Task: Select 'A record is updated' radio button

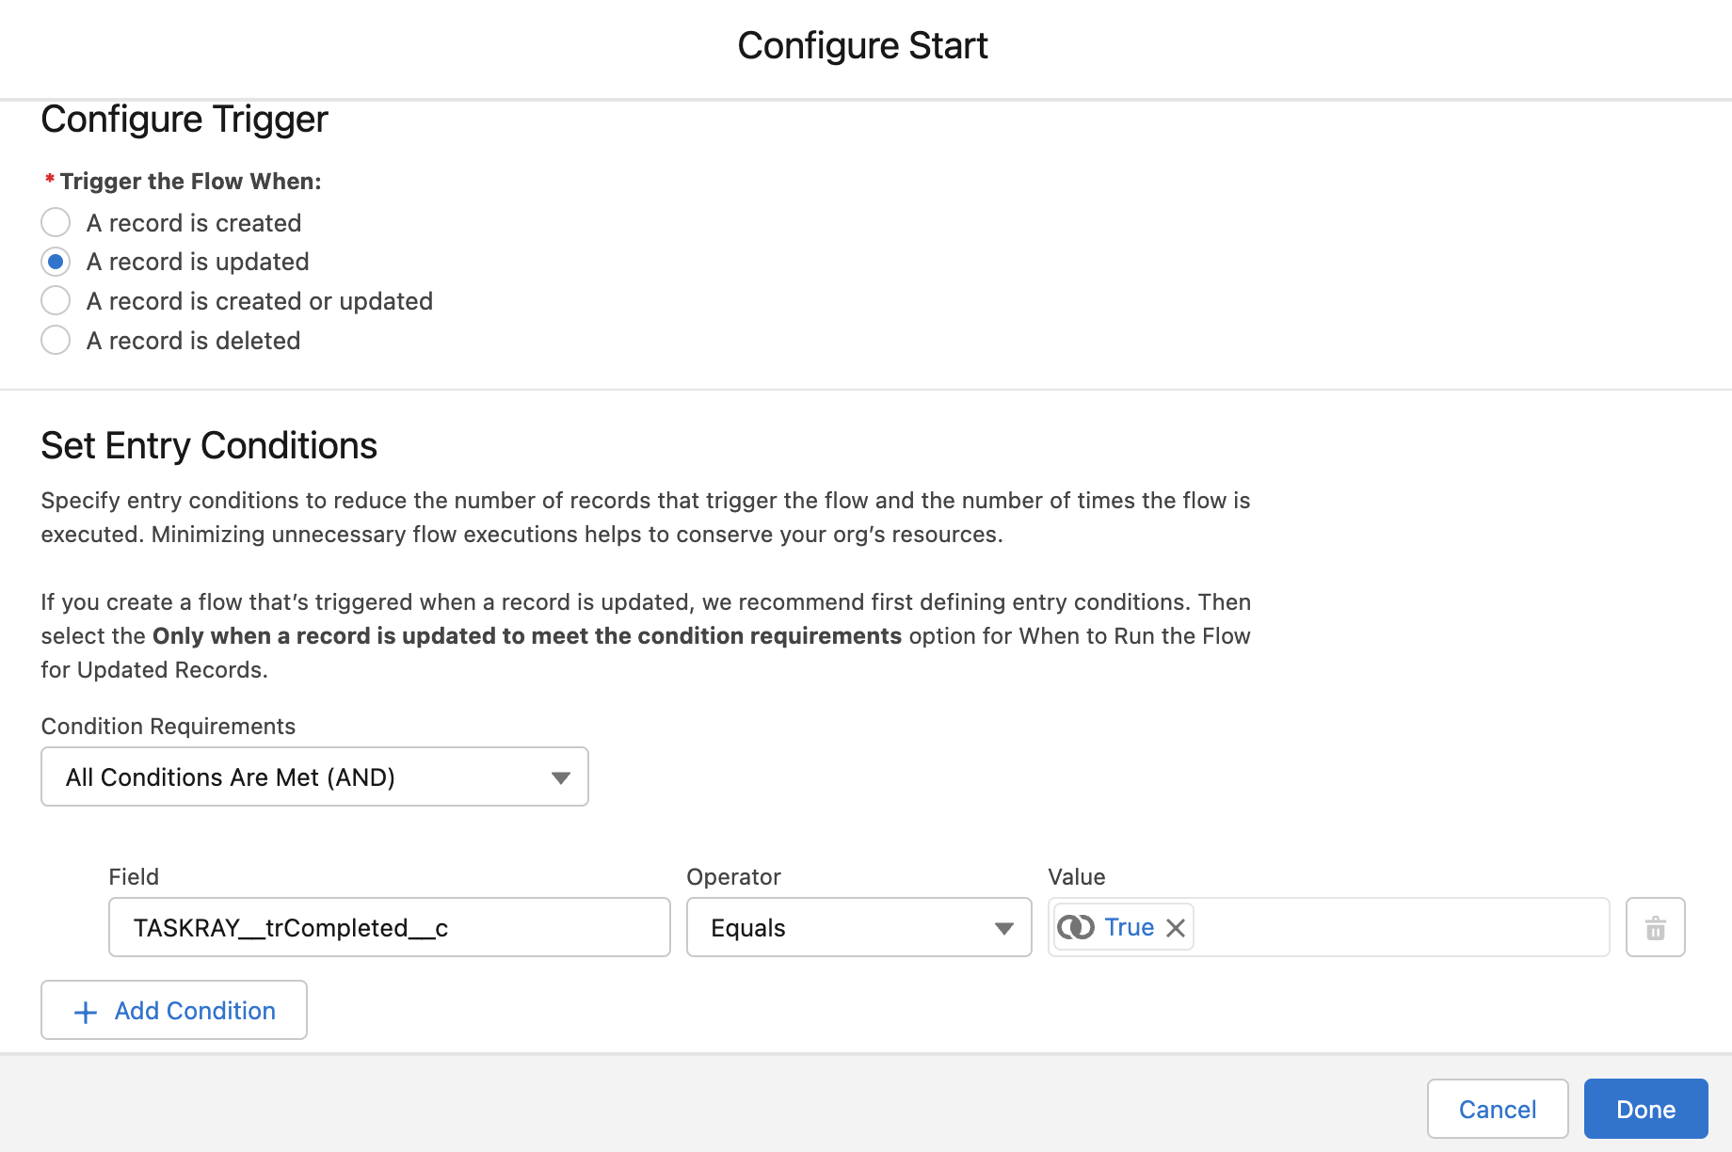Action: click(56, 261)
